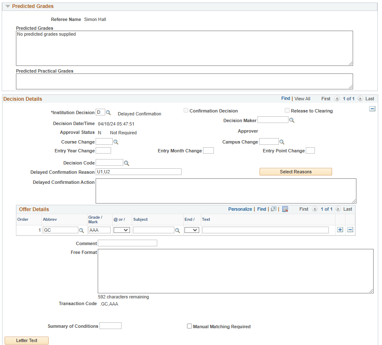Click into the Free Format text area
Viewport: 382px width, 345px height.
236,271
